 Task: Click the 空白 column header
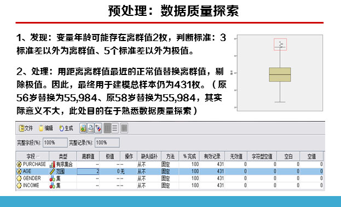pyautogui.click(x=288, y=156)
